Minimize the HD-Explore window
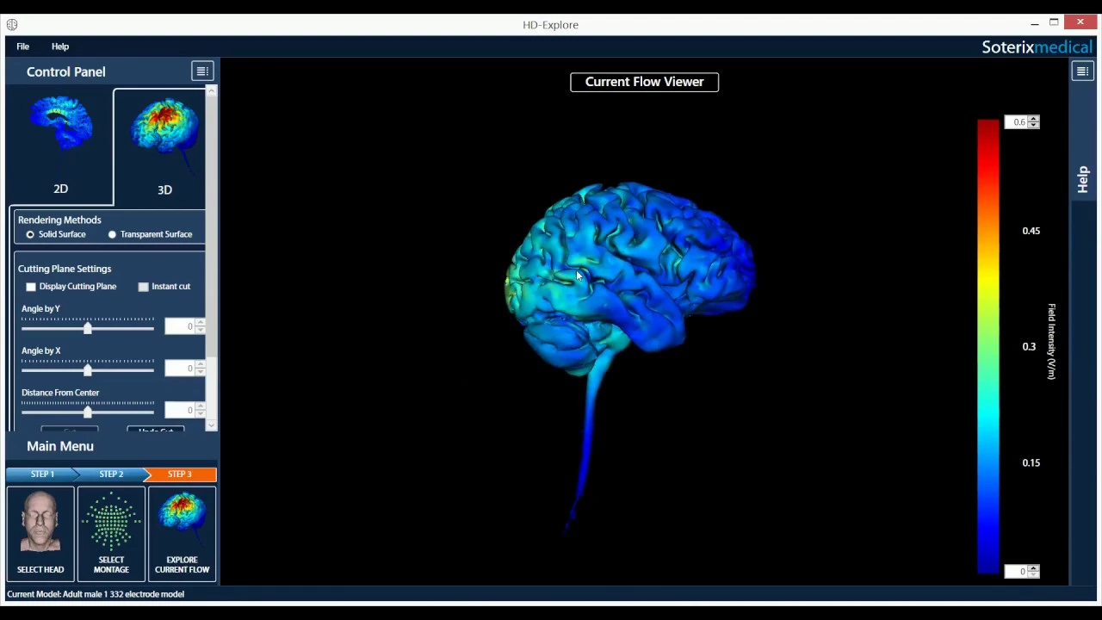The image size is (1102, 620). (x=1035, y=23)
